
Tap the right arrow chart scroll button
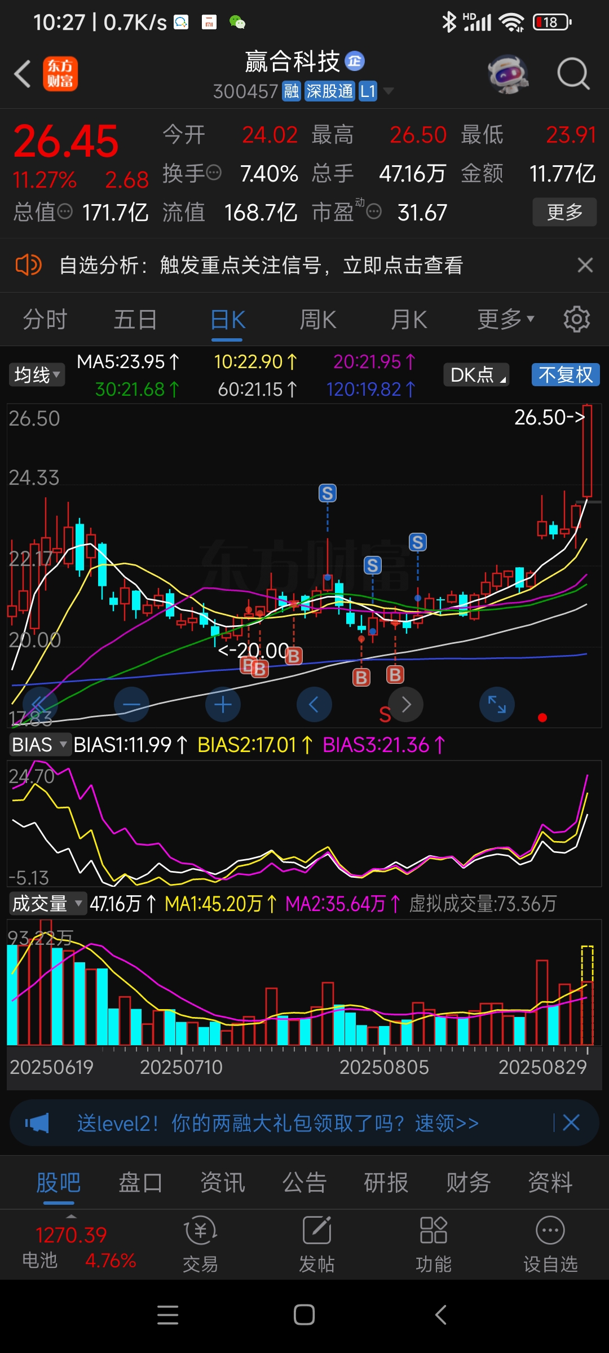point(405,704)
